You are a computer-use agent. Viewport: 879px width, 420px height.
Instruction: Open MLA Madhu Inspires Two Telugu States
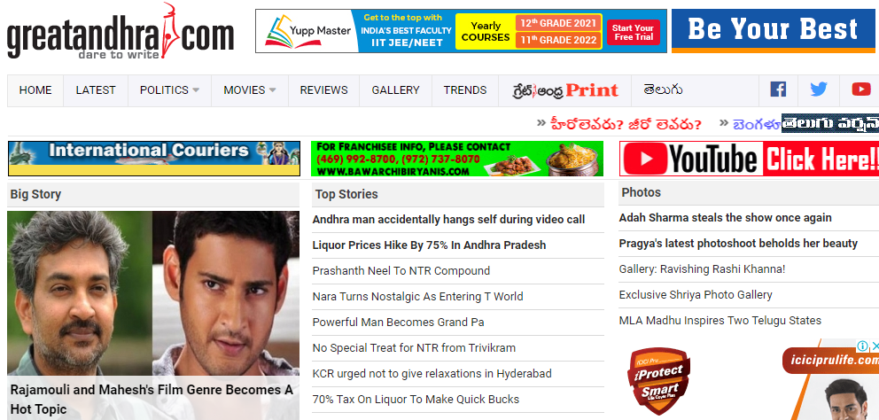[x=720, y=321]
